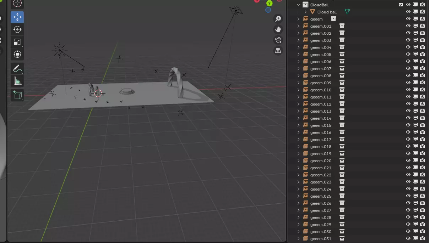Expand the geeem.013 collection

298,111
